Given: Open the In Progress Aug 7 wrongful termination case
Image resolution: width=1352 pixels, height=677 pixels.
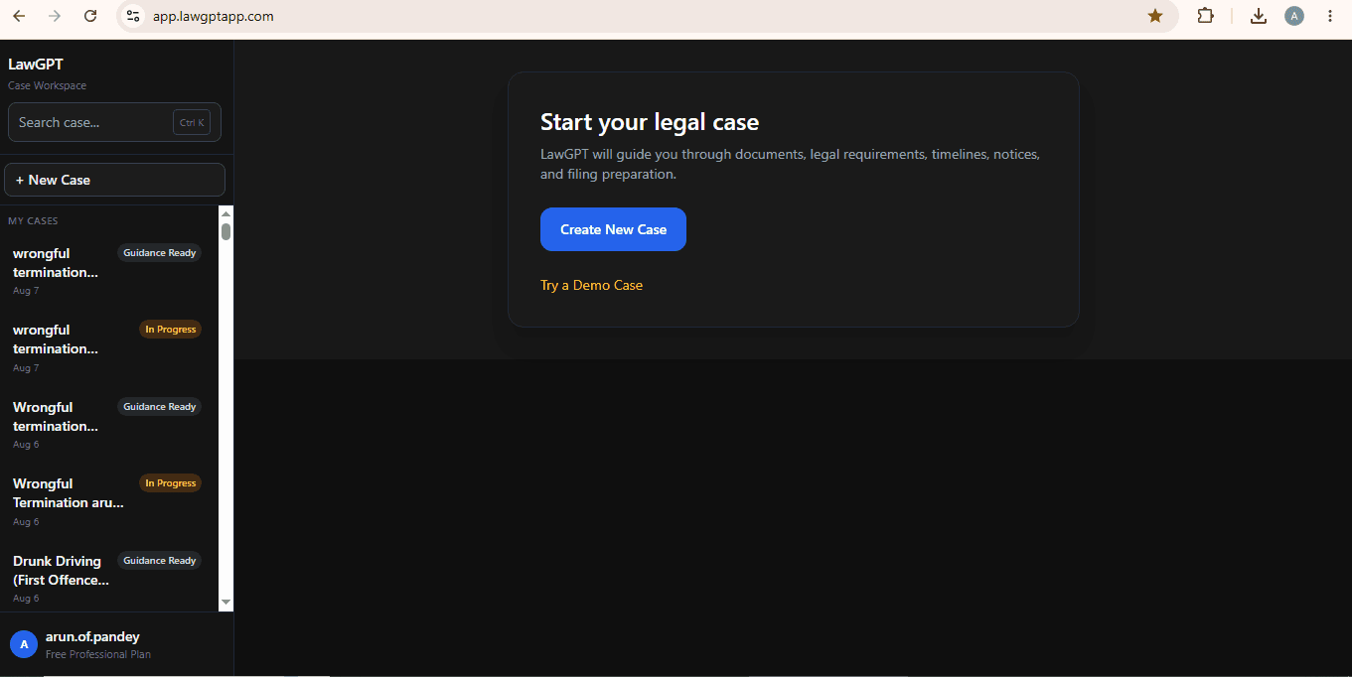Looking at the screenshot, I should point(107,347).
